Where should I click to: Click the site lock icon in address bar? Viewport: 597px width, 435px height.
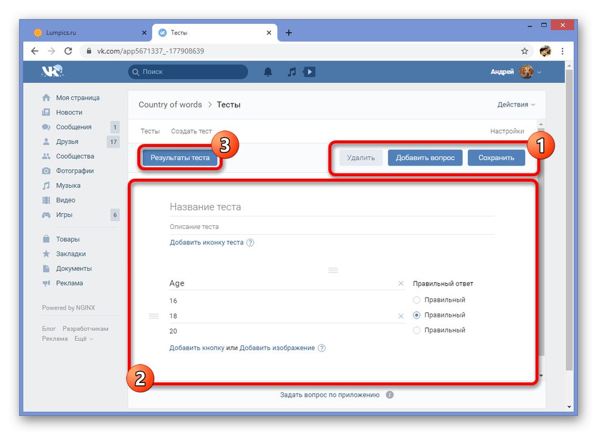tap(89, 51)
